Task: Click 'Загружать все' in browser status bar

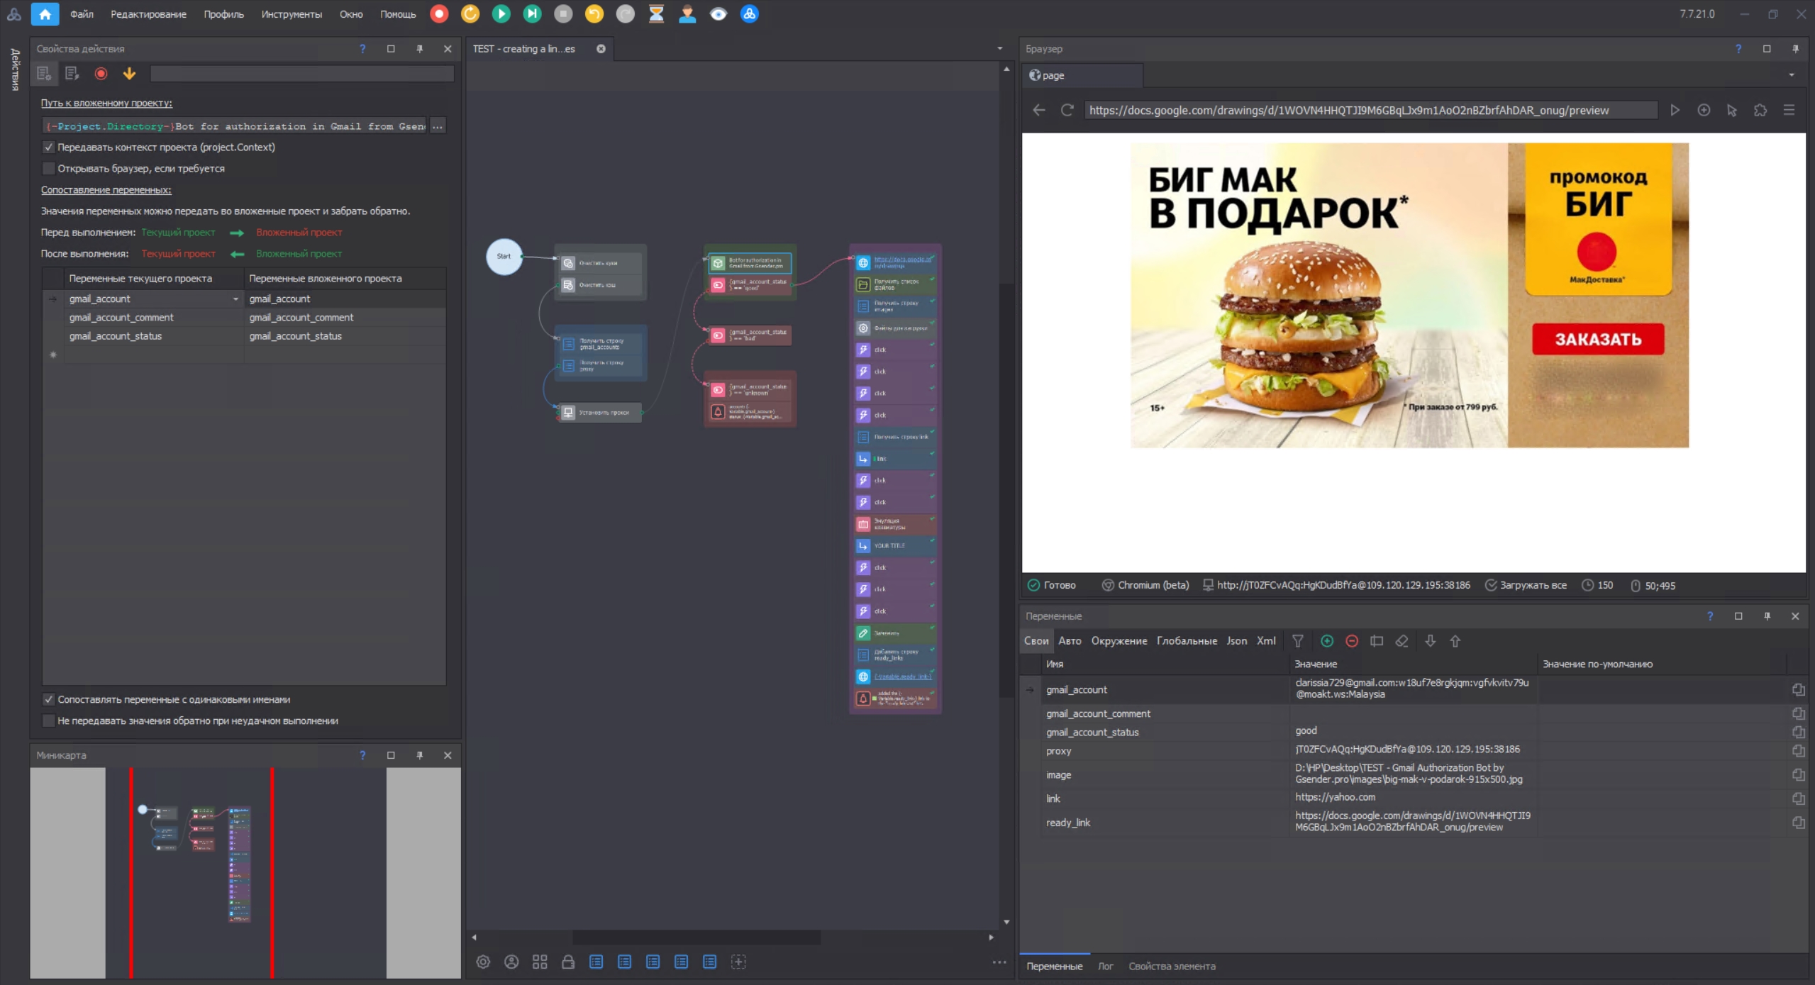Action: coord(1526,585)
